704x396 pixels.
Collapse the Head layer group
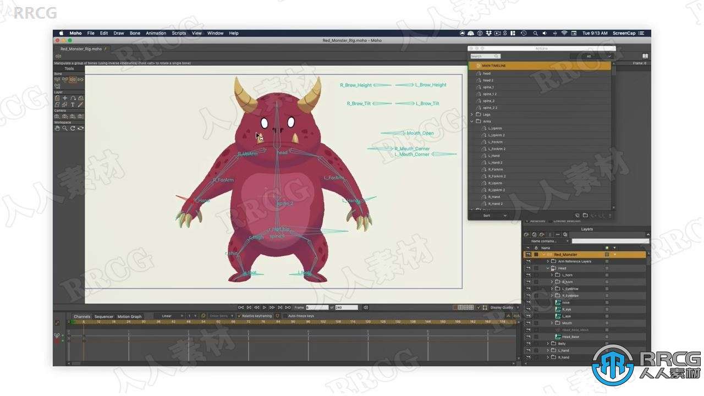tap(548, 268)
